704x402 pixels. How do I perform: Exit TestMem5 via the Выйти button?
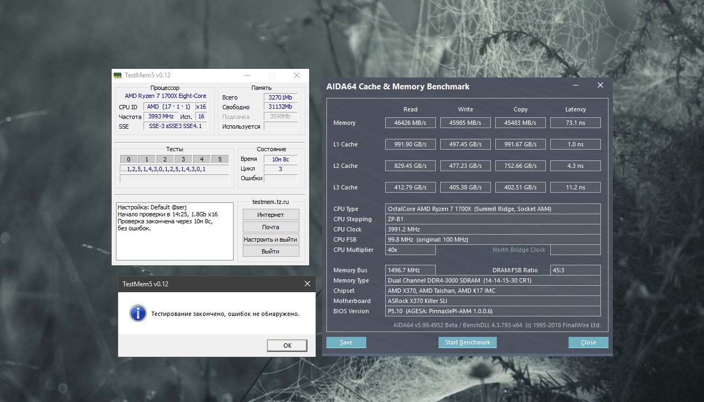[x=271, y=251]
